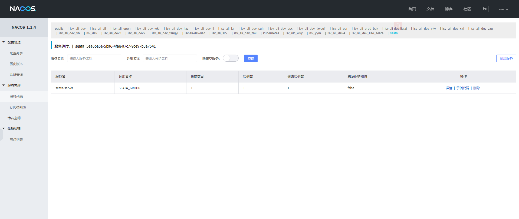Image resolution: width=519 pixels, height=219 pixels.
Task: Go to 首页 in the top navigation
Action: (412, 9)
